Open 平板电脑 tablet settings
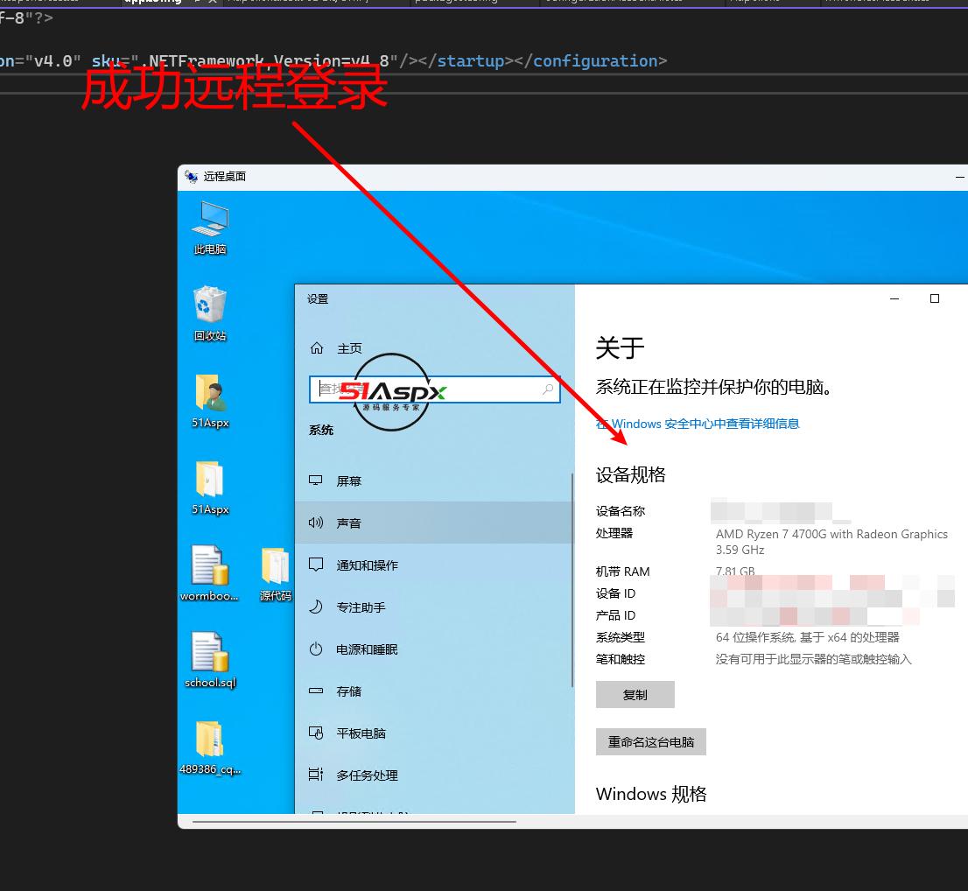This screenshot has width=968, height=891. point(434,733)
